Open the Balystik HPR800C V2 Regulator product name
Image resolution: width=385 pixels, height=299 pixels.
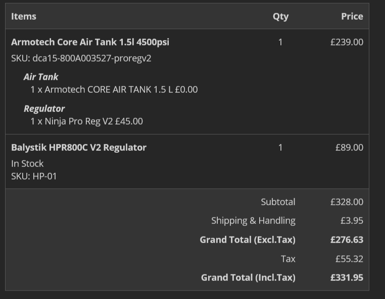coord(79,147)
